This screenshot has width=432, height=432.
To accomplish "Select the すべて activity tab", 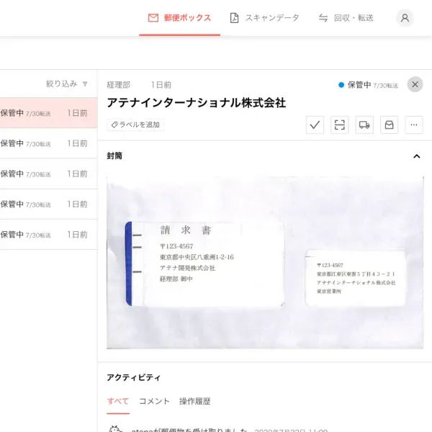I will pyautogui.click(x=117, y=401).
